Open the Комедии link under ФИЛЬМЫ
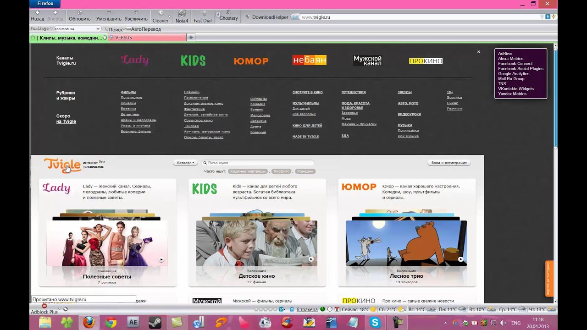 128,103
